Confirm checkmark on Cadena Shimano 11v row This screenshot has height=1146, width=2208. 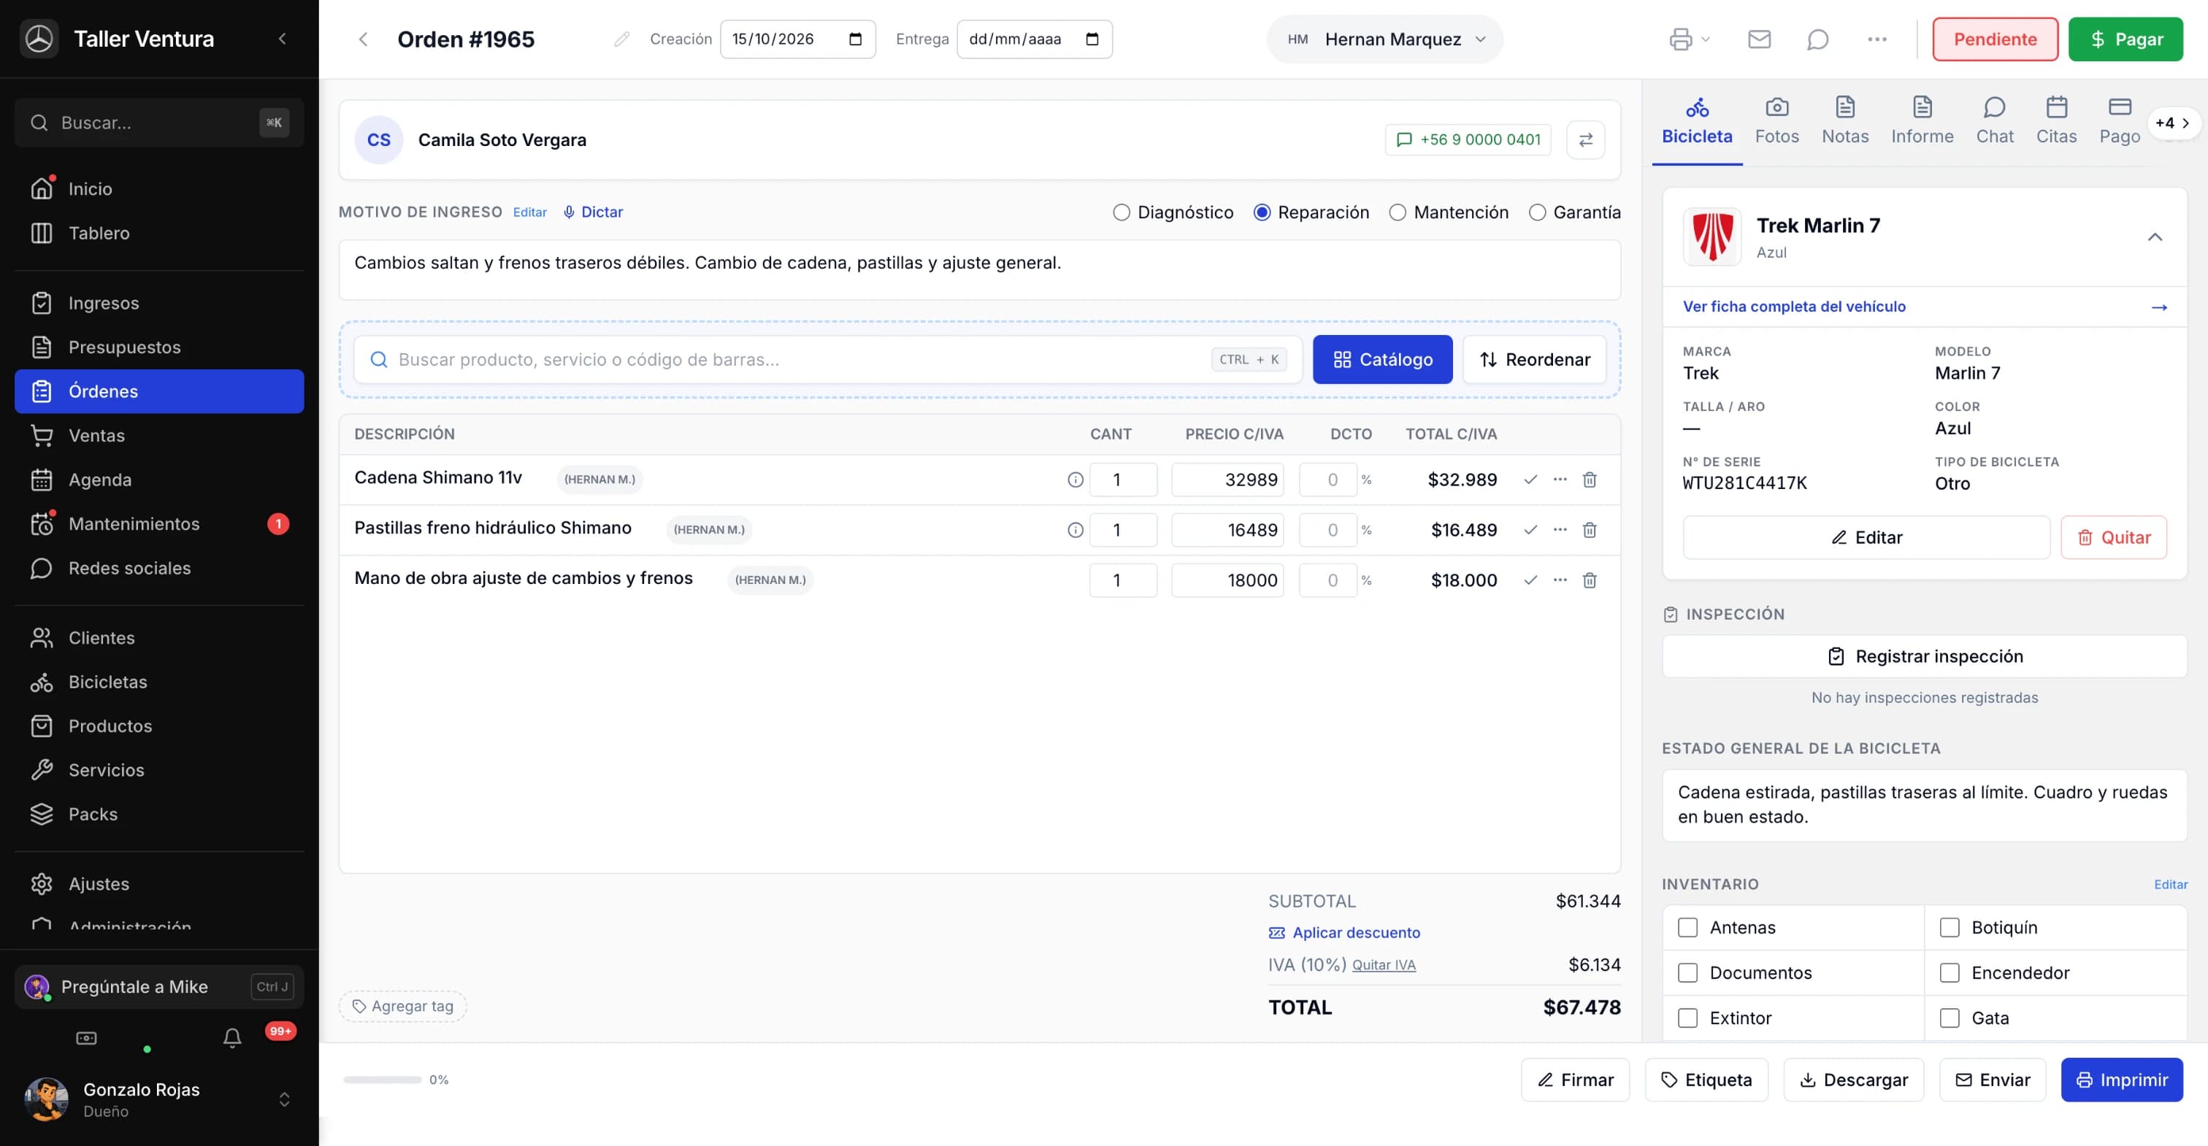pyautogui.click(x=1530, y=480)
